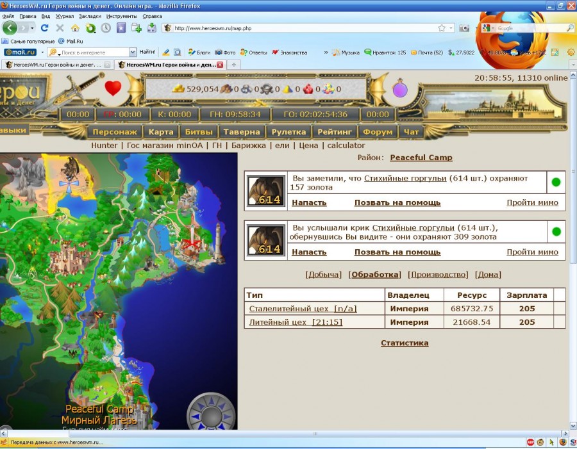
Task: Open the Музыка toolbar button
Action: [x=346, y=53]
